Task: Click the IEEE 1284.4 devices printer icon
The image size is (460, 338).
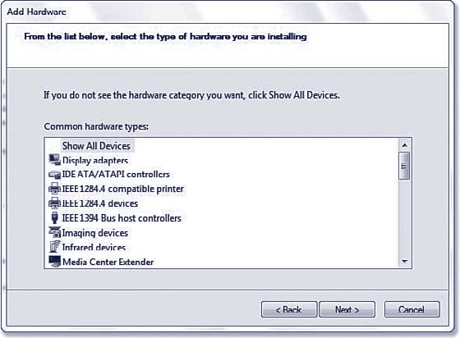Action: [54, 203]
